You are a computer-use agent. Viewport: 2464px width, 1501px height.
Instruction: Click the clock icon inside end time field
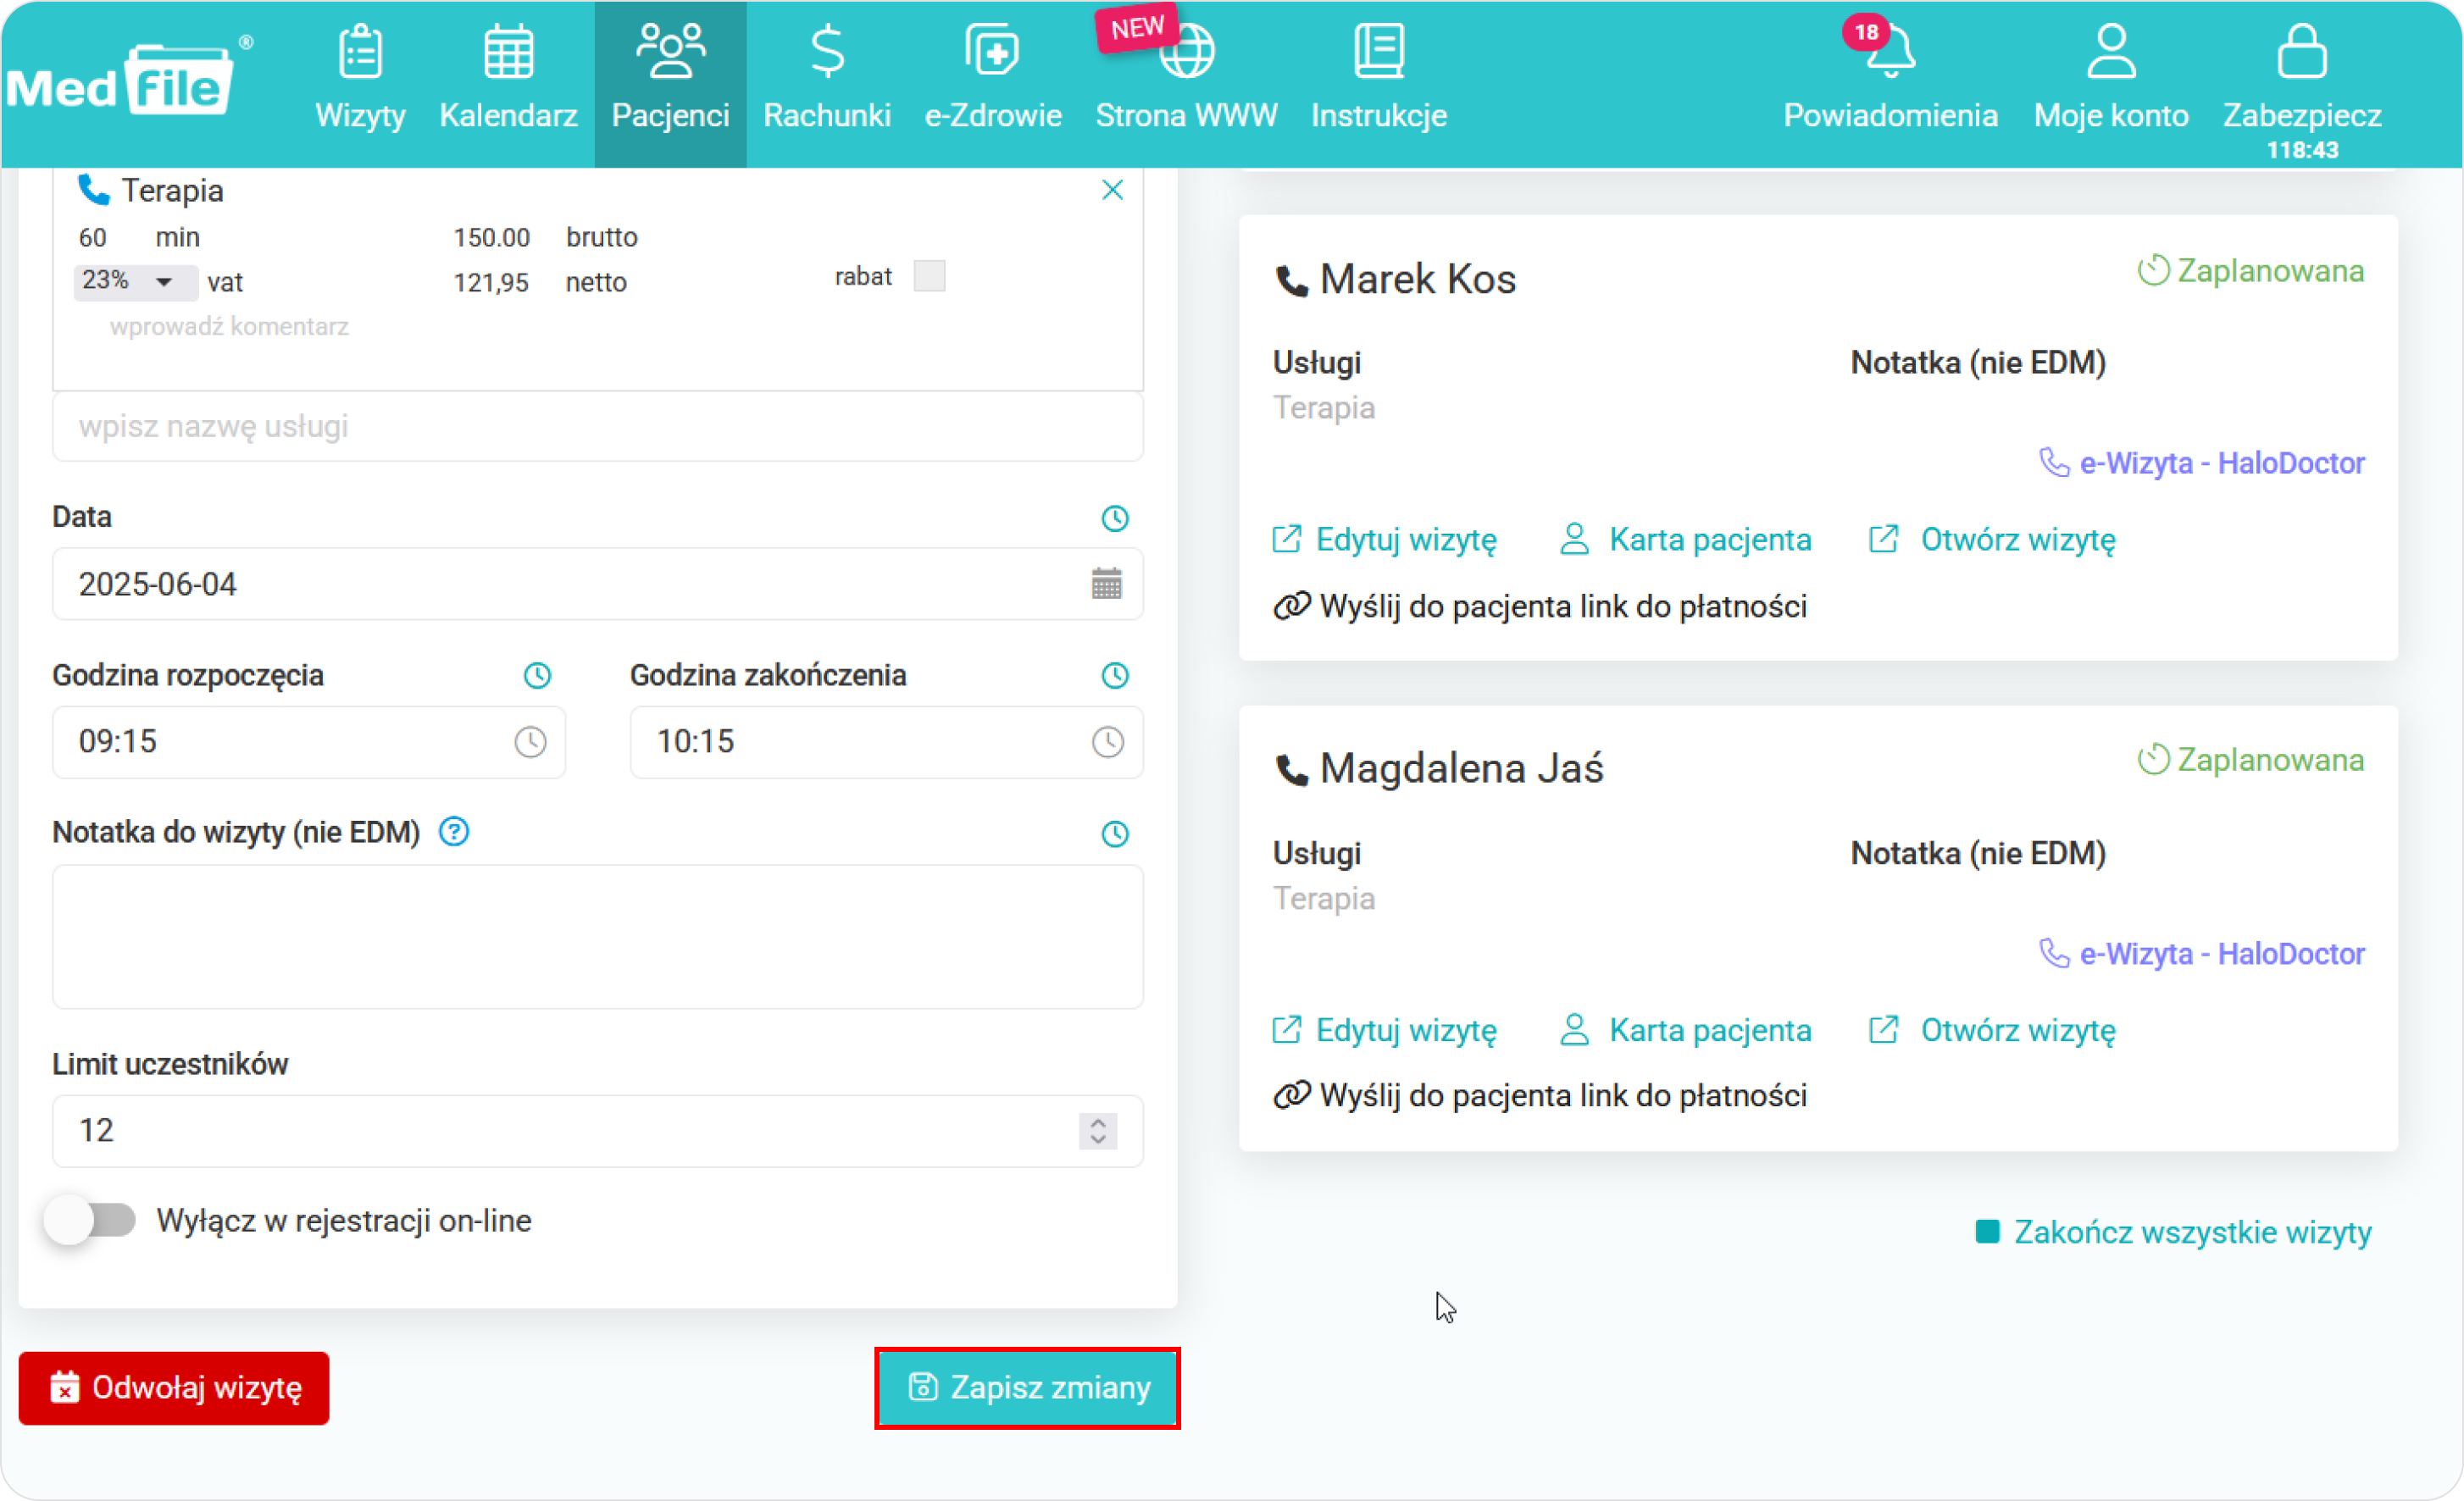click(x=1107, y=742)
